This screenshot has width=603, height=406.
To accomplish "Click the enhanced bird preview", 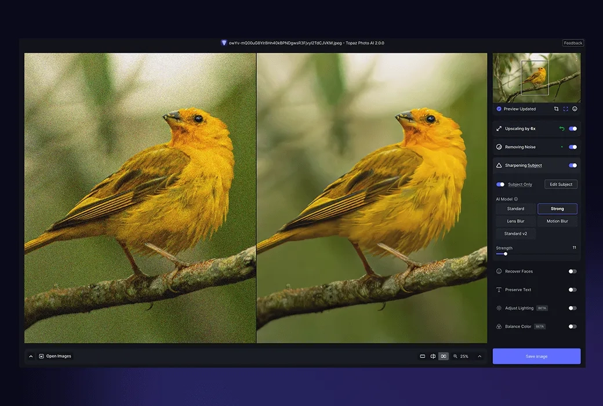I will (372, 198).
